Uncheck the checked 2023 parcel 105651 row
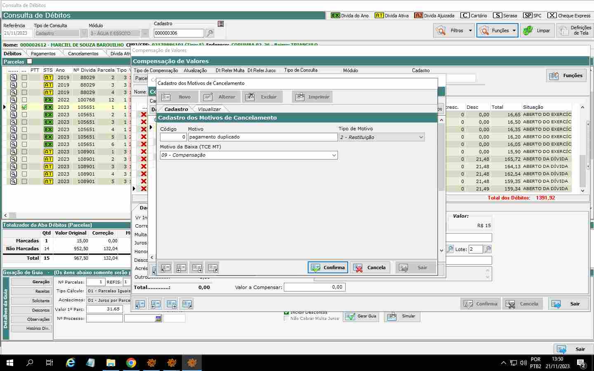This screenshot has height=371, width=594. [24, 107]
